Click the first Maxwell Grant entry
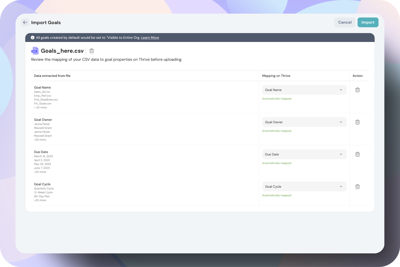 click(x=43, y=128)
